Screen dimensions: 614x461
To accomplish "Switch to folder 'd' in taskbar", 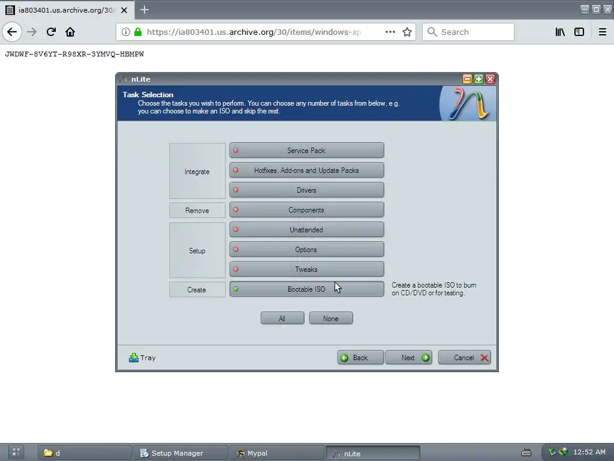I will point(85,453).
